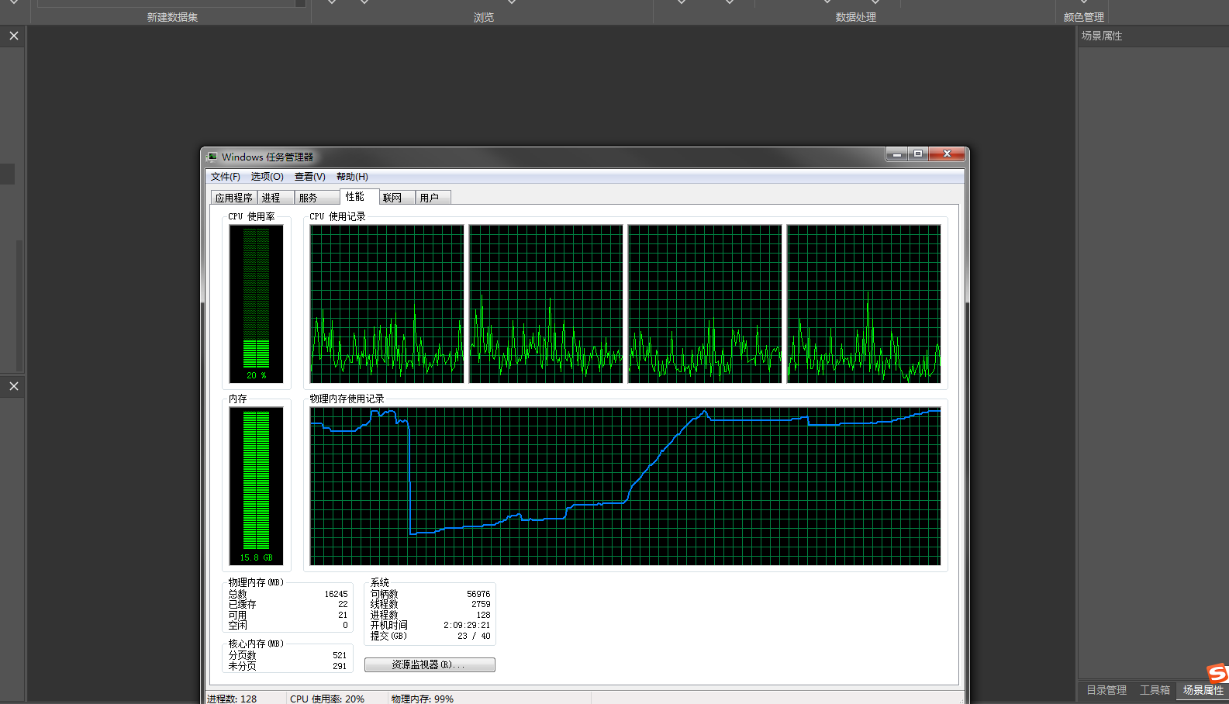The image size is (1229, 704).
Task: Select the 分页数 value 521
Action: (340, 656)
